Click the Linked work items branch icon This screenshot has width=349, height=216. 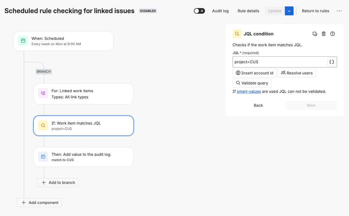pyautogui.click(x=43, y=94)
